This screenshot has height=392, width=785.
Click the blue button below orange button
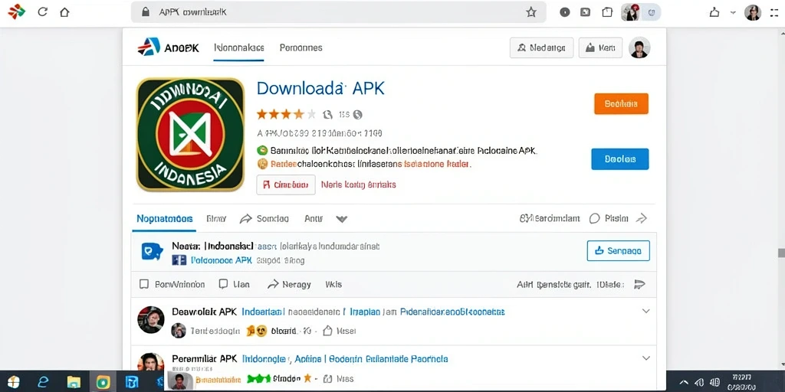pos(619,159)
